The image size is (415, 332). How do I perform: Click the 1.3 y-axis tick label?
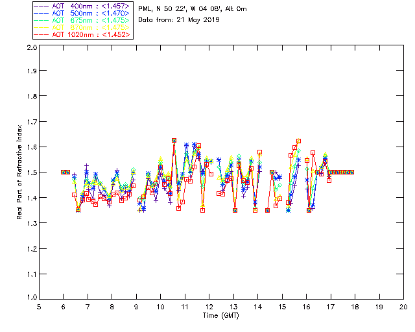pyautogui.click(x=32, y=223)
